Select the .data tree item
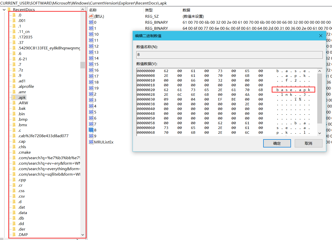The width and height of the screenshot is (332, 240). 23,213
